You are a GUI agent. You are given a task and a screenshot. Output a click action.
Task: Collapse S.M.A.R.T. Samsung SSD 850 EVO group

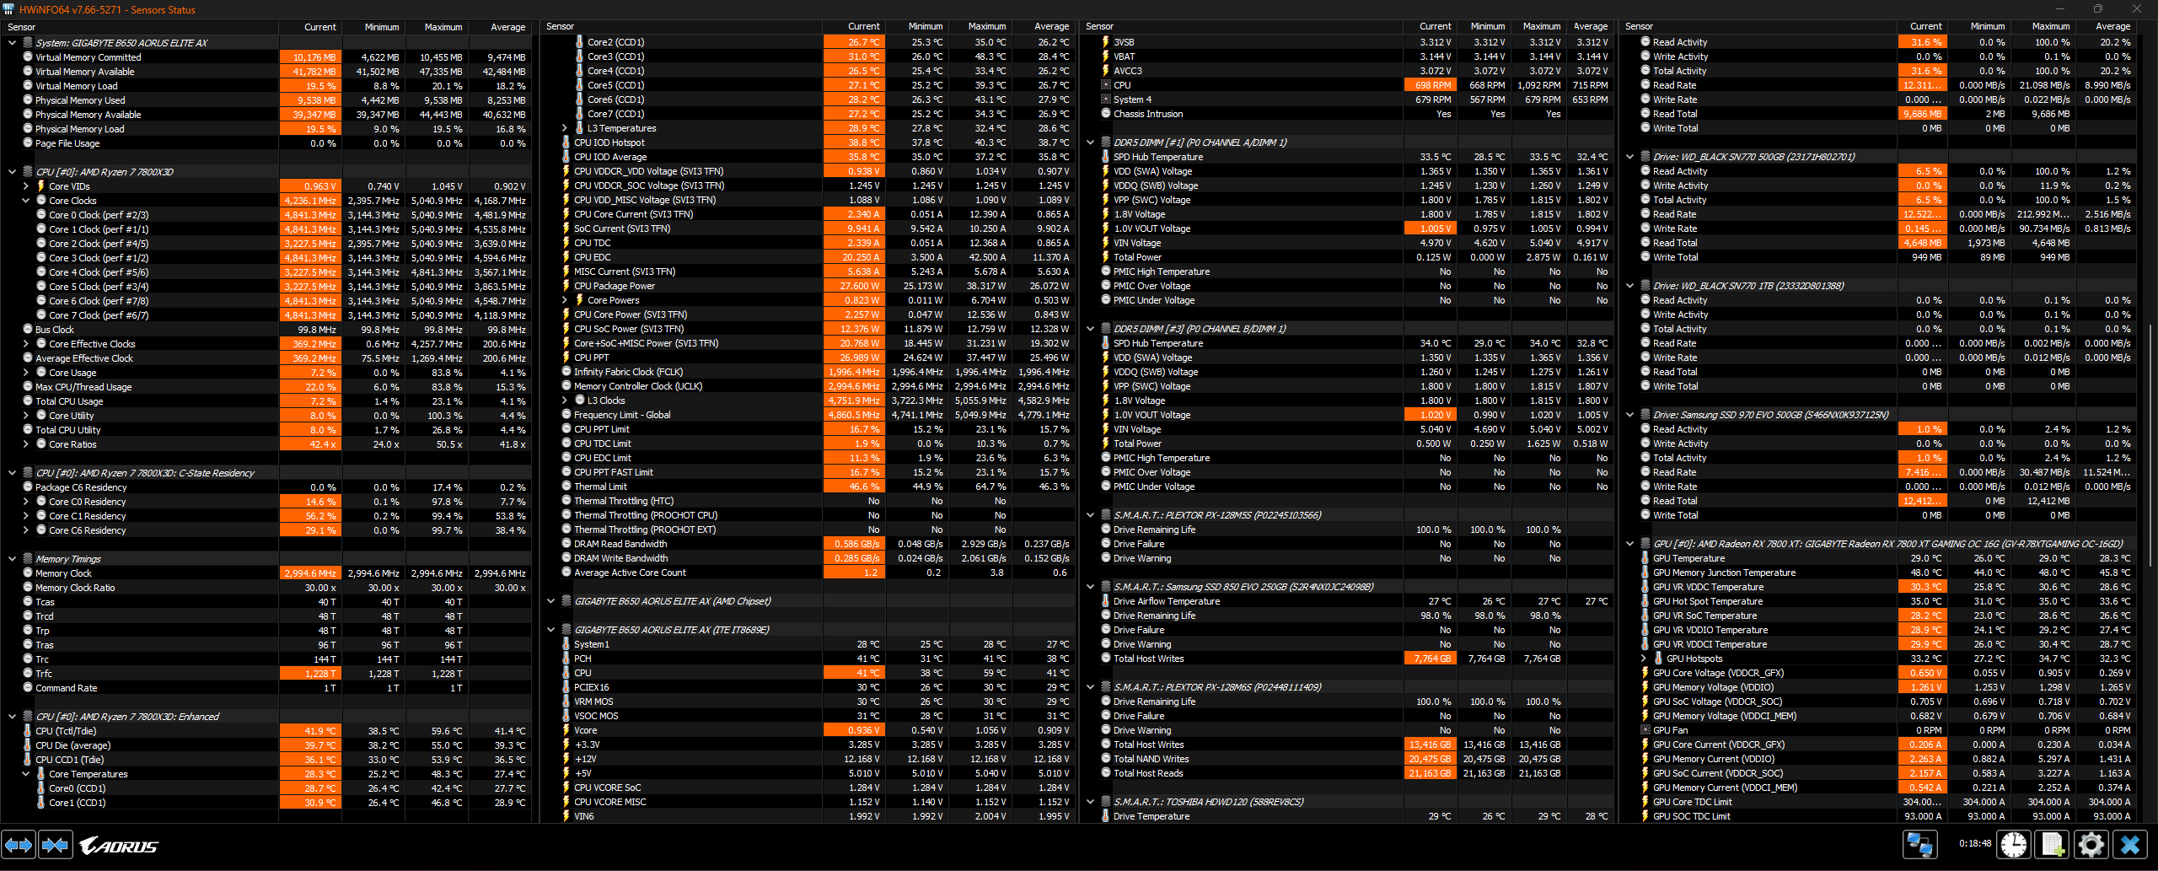coord(1090,587)
